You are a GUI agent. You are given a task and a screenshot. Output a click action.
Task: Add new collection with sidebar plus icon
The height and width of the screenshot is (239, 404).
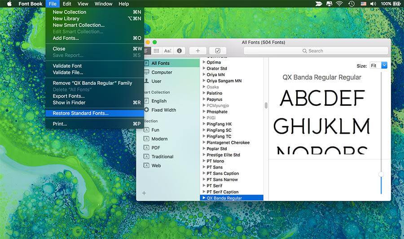(144, 193)
